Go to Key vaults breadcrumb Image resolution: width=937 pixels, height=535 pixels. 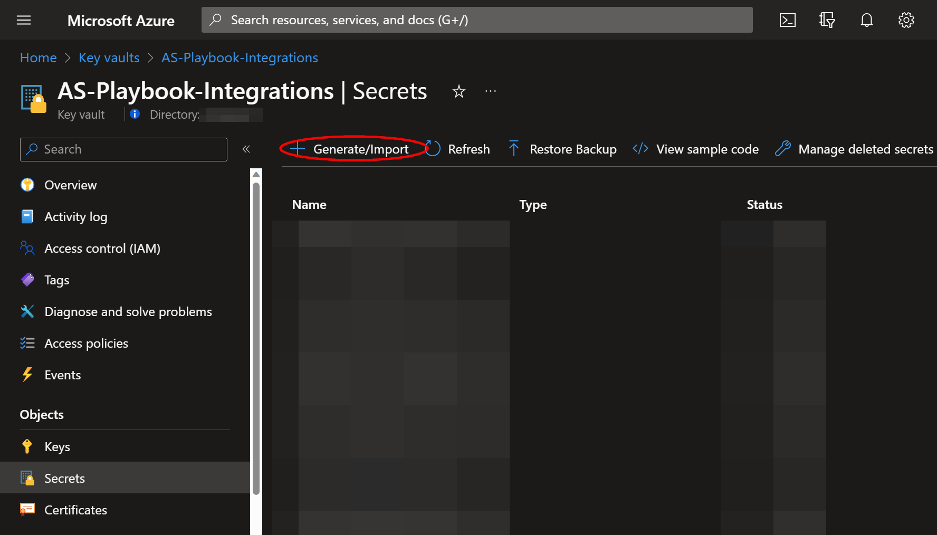click(x=109, y=58)
